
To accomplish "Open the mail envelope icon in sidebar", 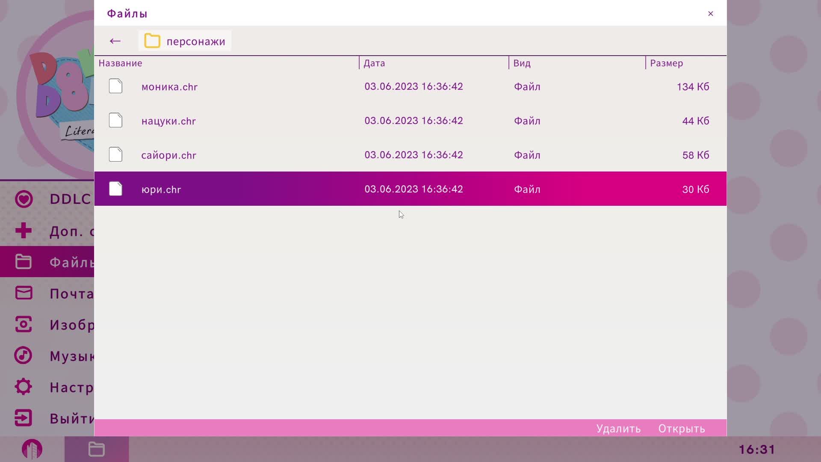I will (24, 293).
